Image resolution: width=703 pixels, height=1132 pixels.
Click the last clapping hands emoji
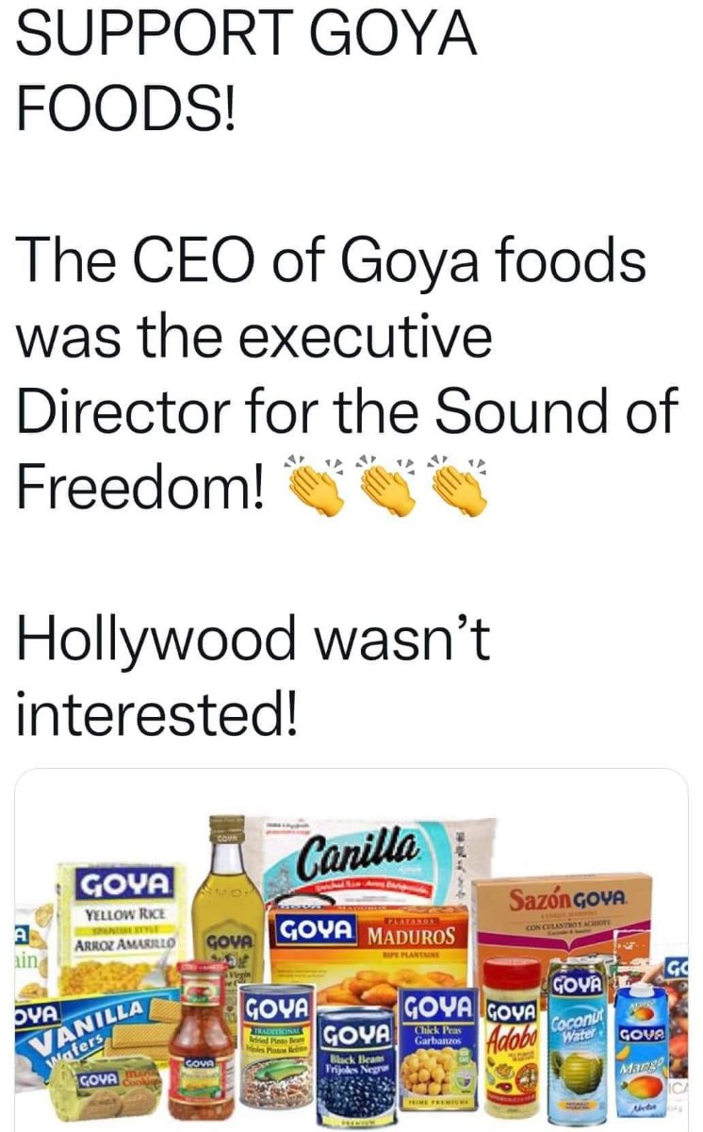(x=457, y=483)
